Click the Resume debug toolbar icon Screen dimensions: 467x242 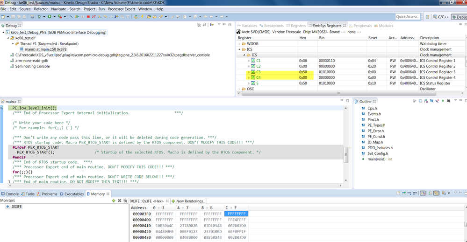(x=77, y=17)
